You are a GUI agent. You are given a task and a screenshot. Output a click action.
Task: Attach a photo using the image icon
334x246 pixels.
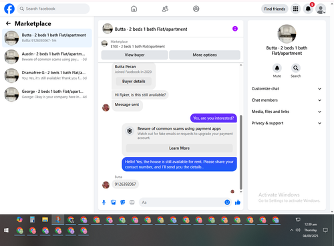click(114, 203)
